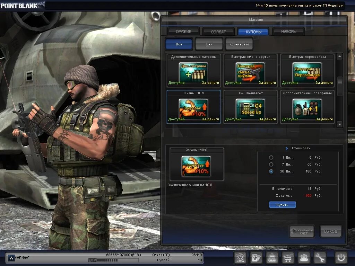Click the Магазин window title bar

click(x=254, y=20)
